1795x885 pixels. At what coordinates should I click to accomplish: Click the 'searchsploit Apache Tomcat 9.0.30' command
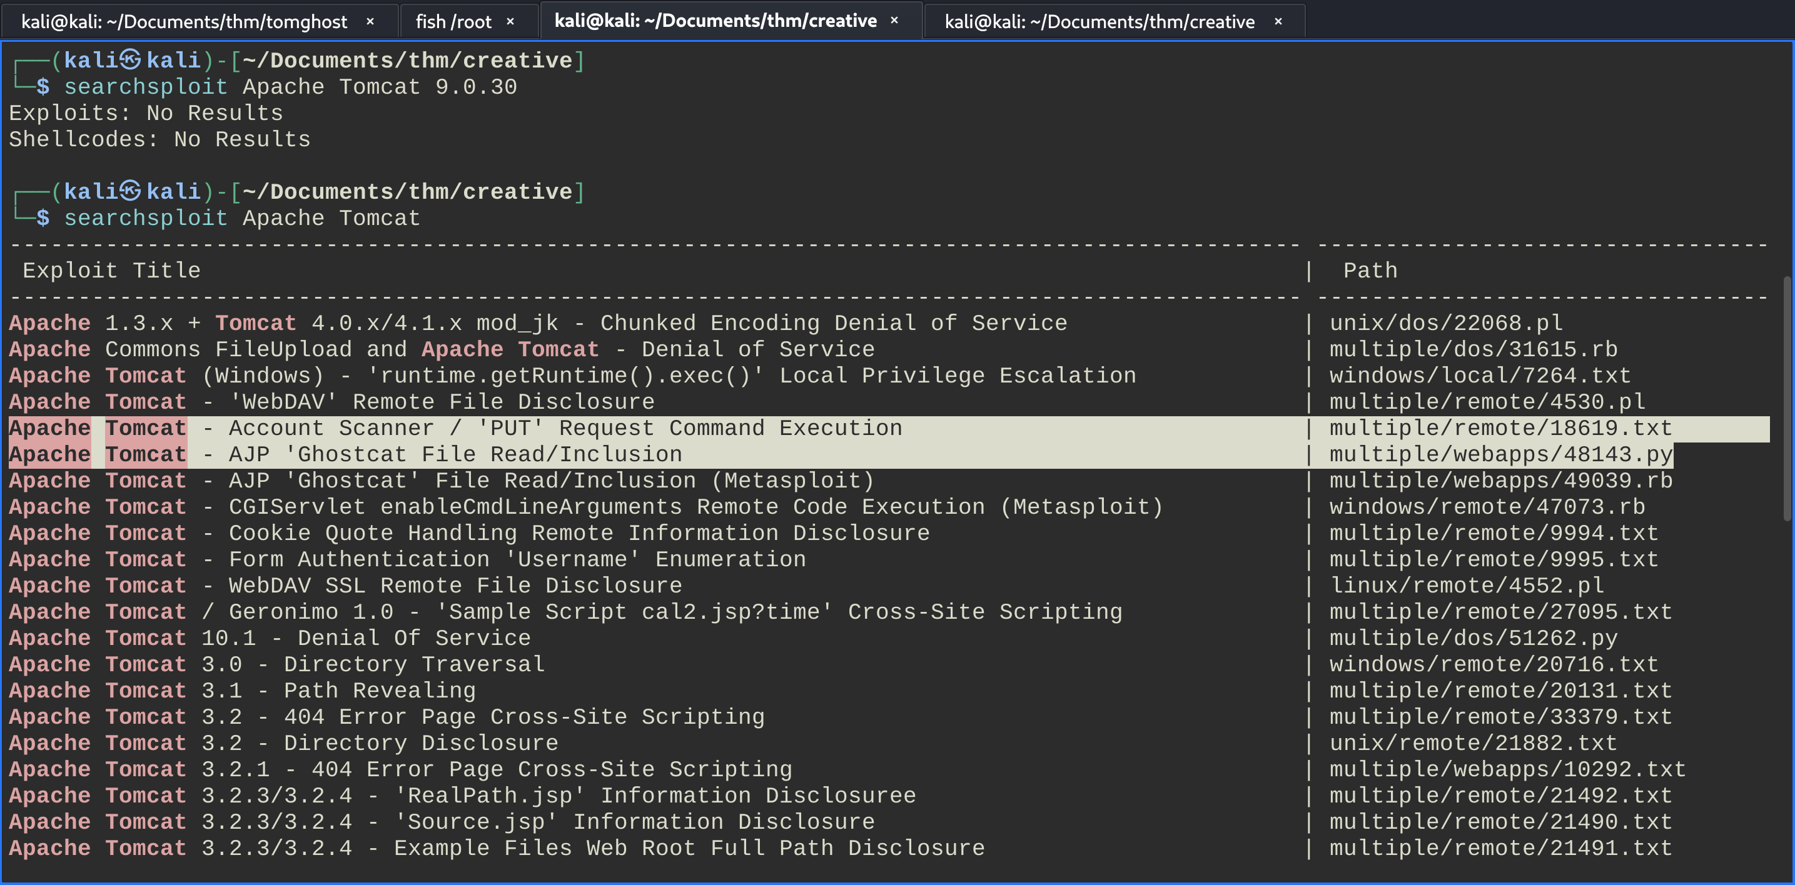pos(291,87)
